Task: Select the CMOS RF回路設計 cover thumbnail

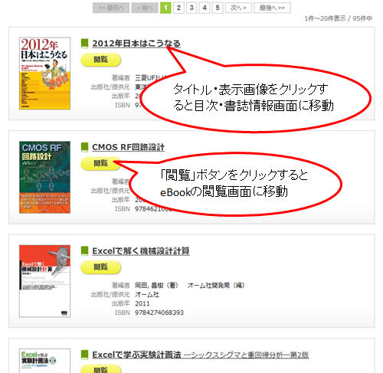Action: point(44,177)
